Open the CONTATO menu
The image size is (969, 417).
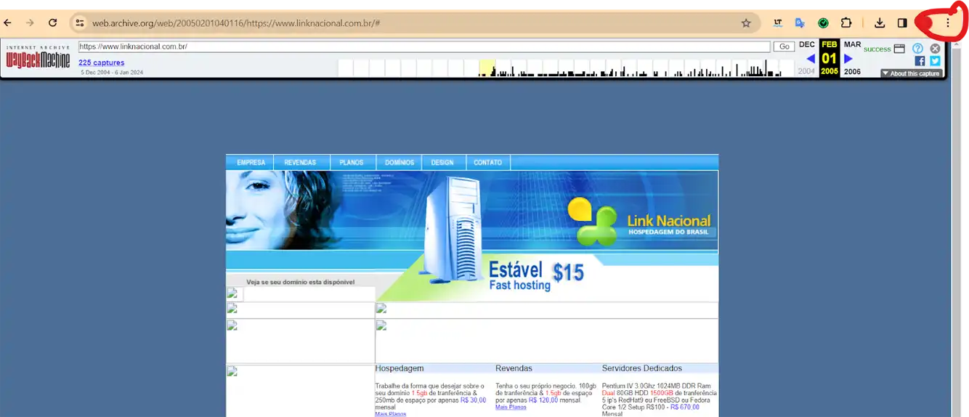pos(488,162)
